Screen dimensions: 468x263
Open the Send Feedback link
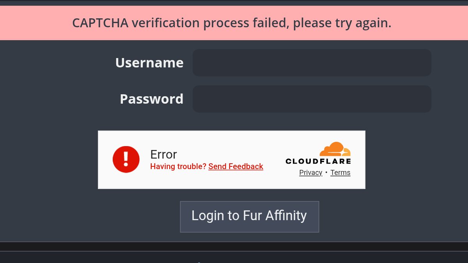(x=236, y=167)
